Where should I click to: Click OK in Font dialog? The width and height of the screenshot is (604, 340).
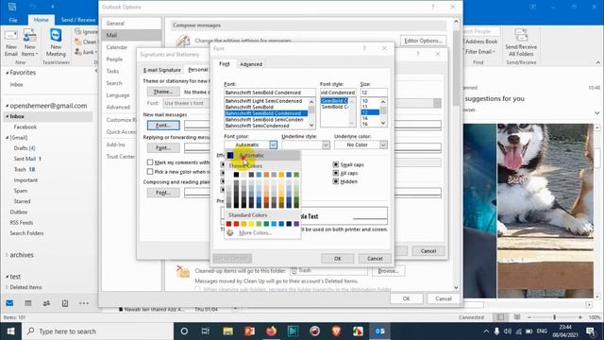tap(338, 259)
